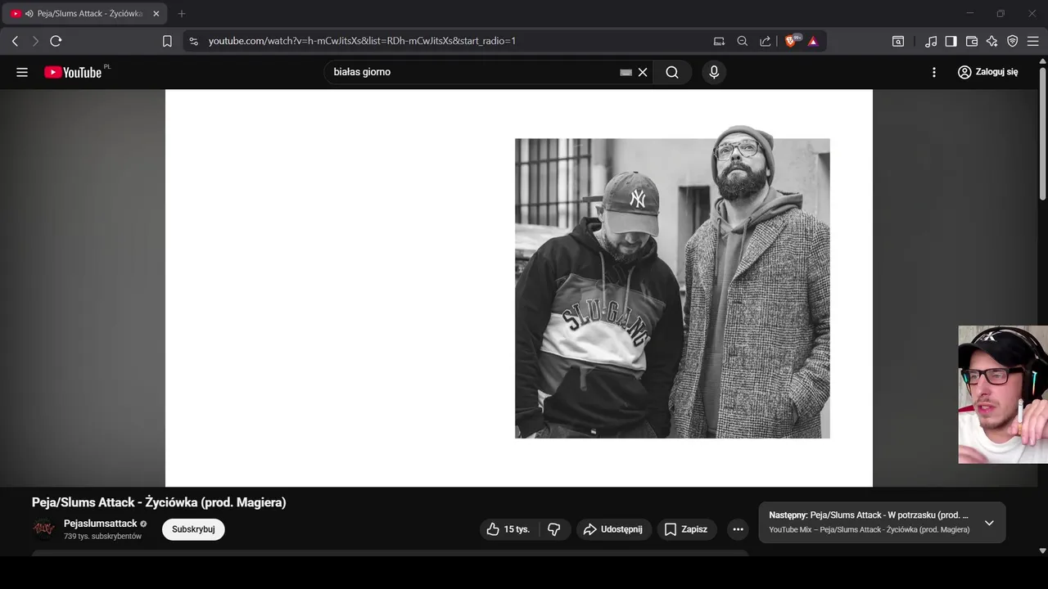Open a new tab with plus
Image resolution: width=1048 pixels, height=589 pixels.
[x=182, y=14]
